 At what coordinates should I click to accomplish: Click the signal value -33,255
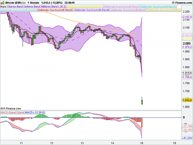(187, 130)
